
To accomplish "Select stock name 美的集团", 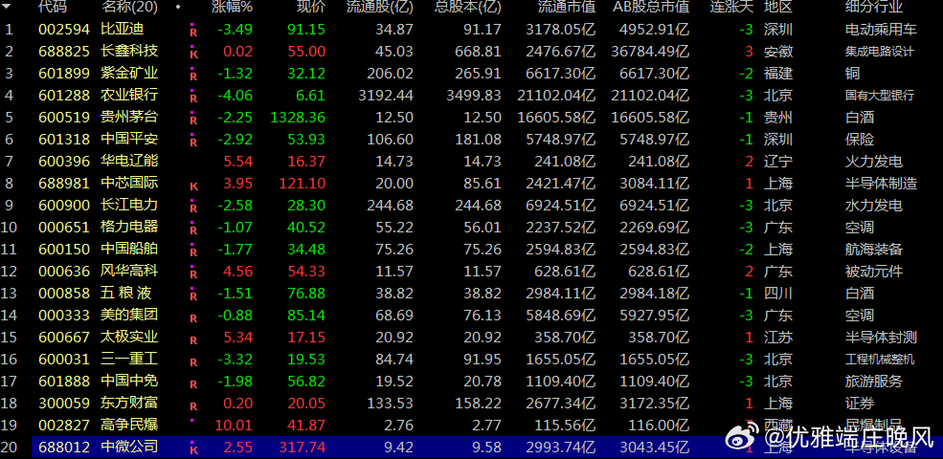I will point(129,315).
